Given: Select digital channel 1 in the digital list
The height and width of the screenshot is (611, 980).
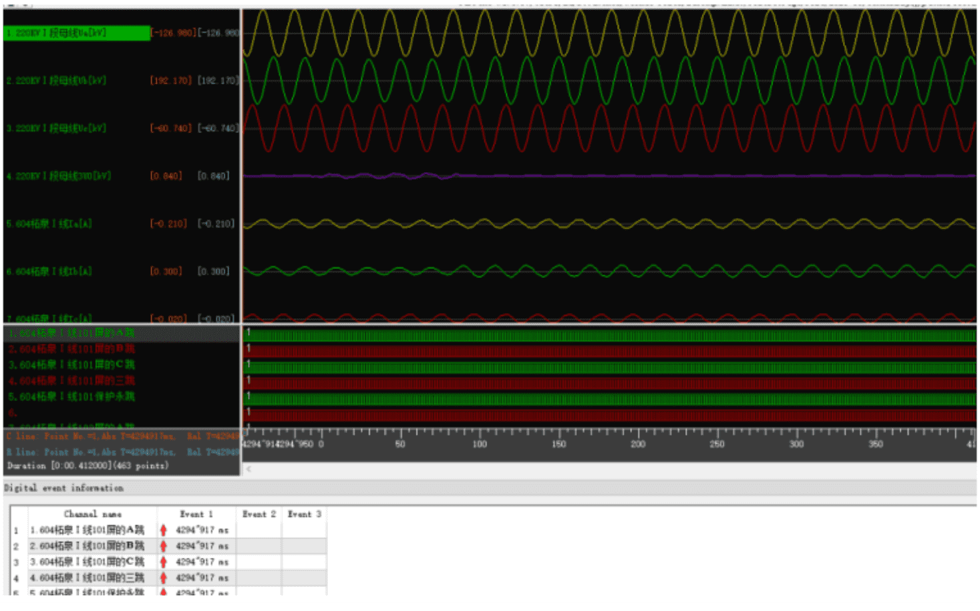Looking at the screenshot, I should [71, 333].
